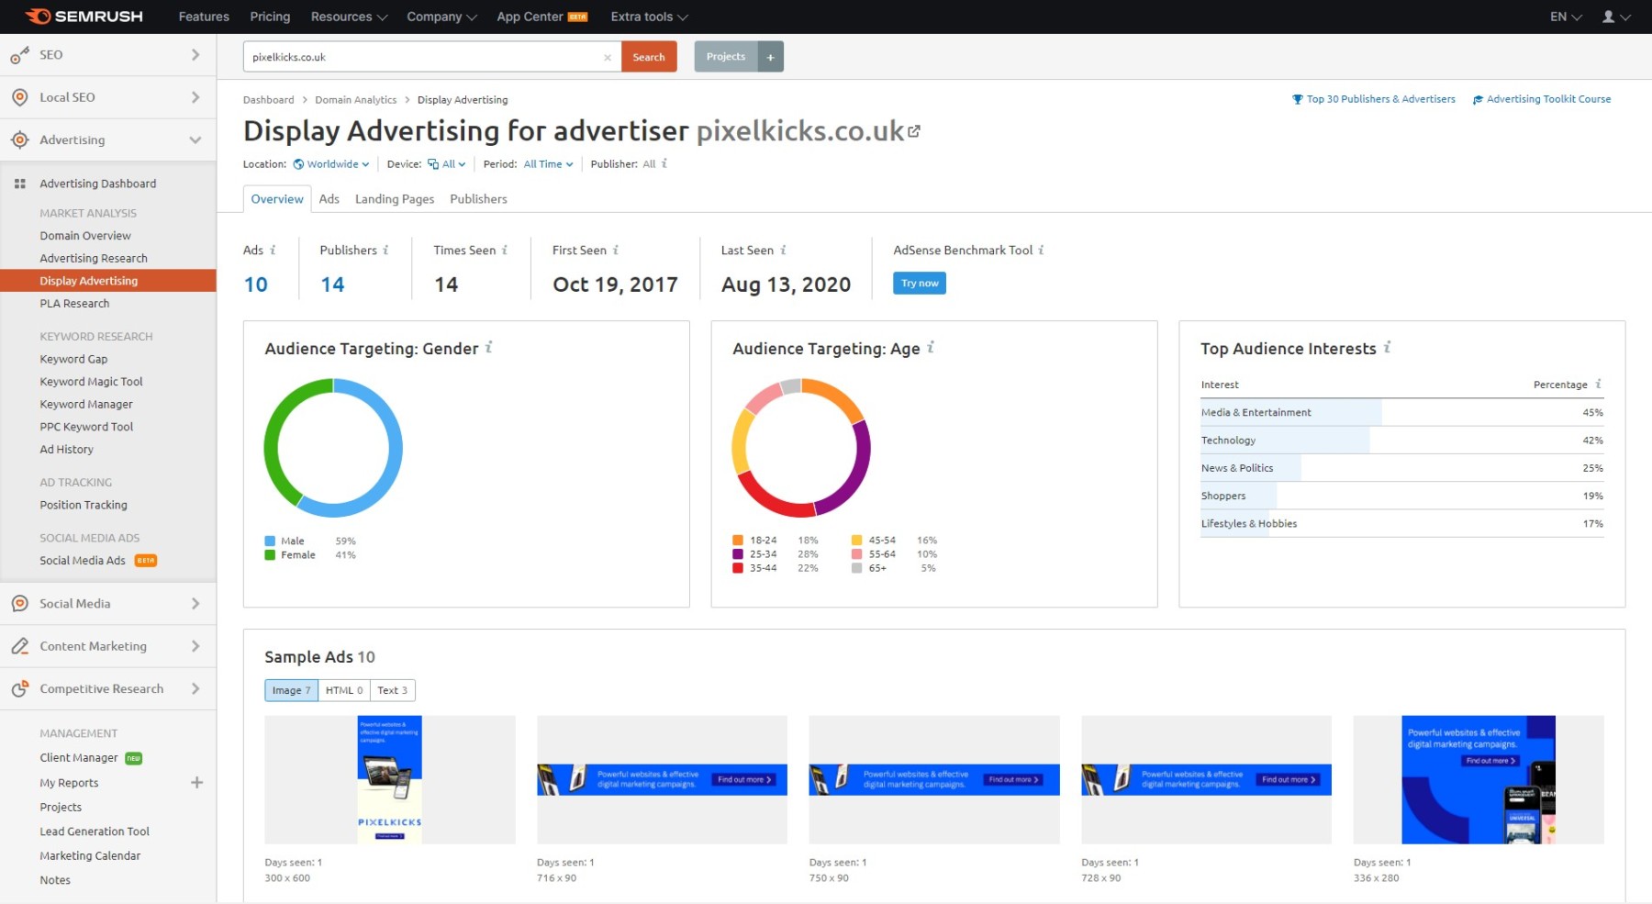Filter sample ads by Text
This screenshot has width=1652, height=904.
pos(392,690)
